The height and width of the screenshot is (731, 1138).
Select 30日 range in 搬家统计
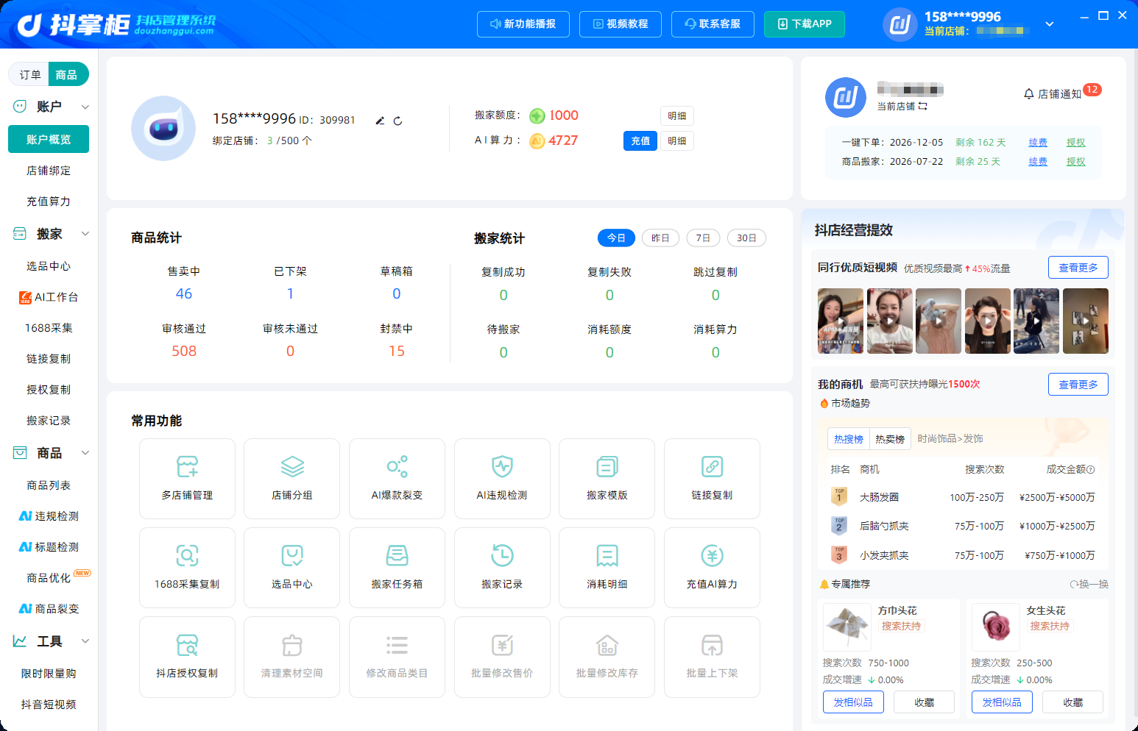pyautogui.click(x=746, y=238)
